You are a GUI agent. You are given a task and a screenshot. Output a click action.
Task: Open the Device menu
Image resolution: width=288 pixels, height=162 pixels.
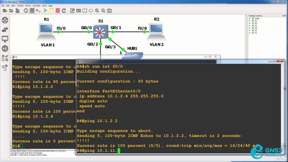[28, 6]
